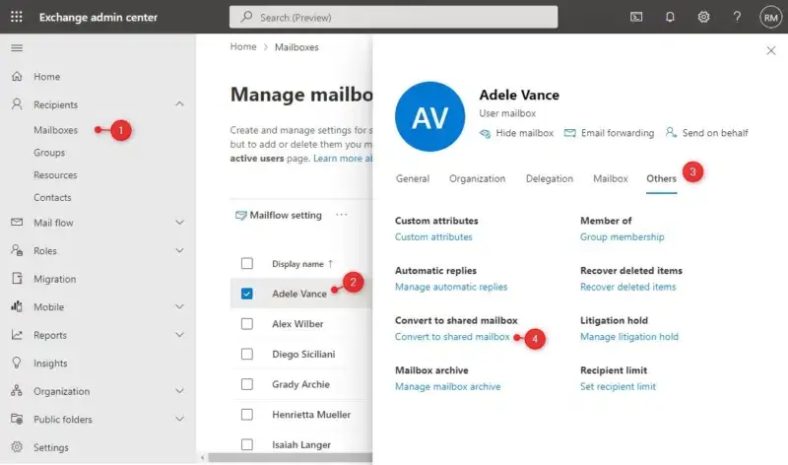Click the Send on behalf person icon

(671, 132)
